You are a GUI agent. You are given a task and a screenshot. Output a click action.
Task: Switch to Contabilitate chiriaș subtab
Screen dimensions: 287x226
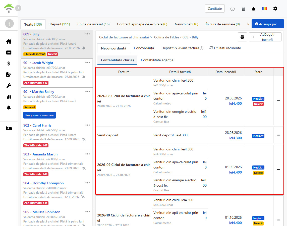117,60
